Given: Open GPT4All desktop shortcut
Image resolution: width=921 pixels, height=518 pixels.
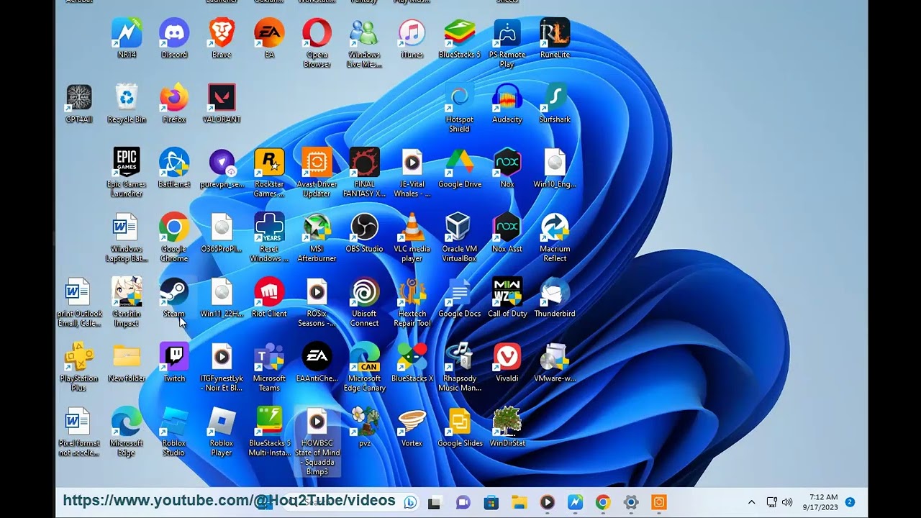Looking at the screenshot, I should [x=79, y=104].
